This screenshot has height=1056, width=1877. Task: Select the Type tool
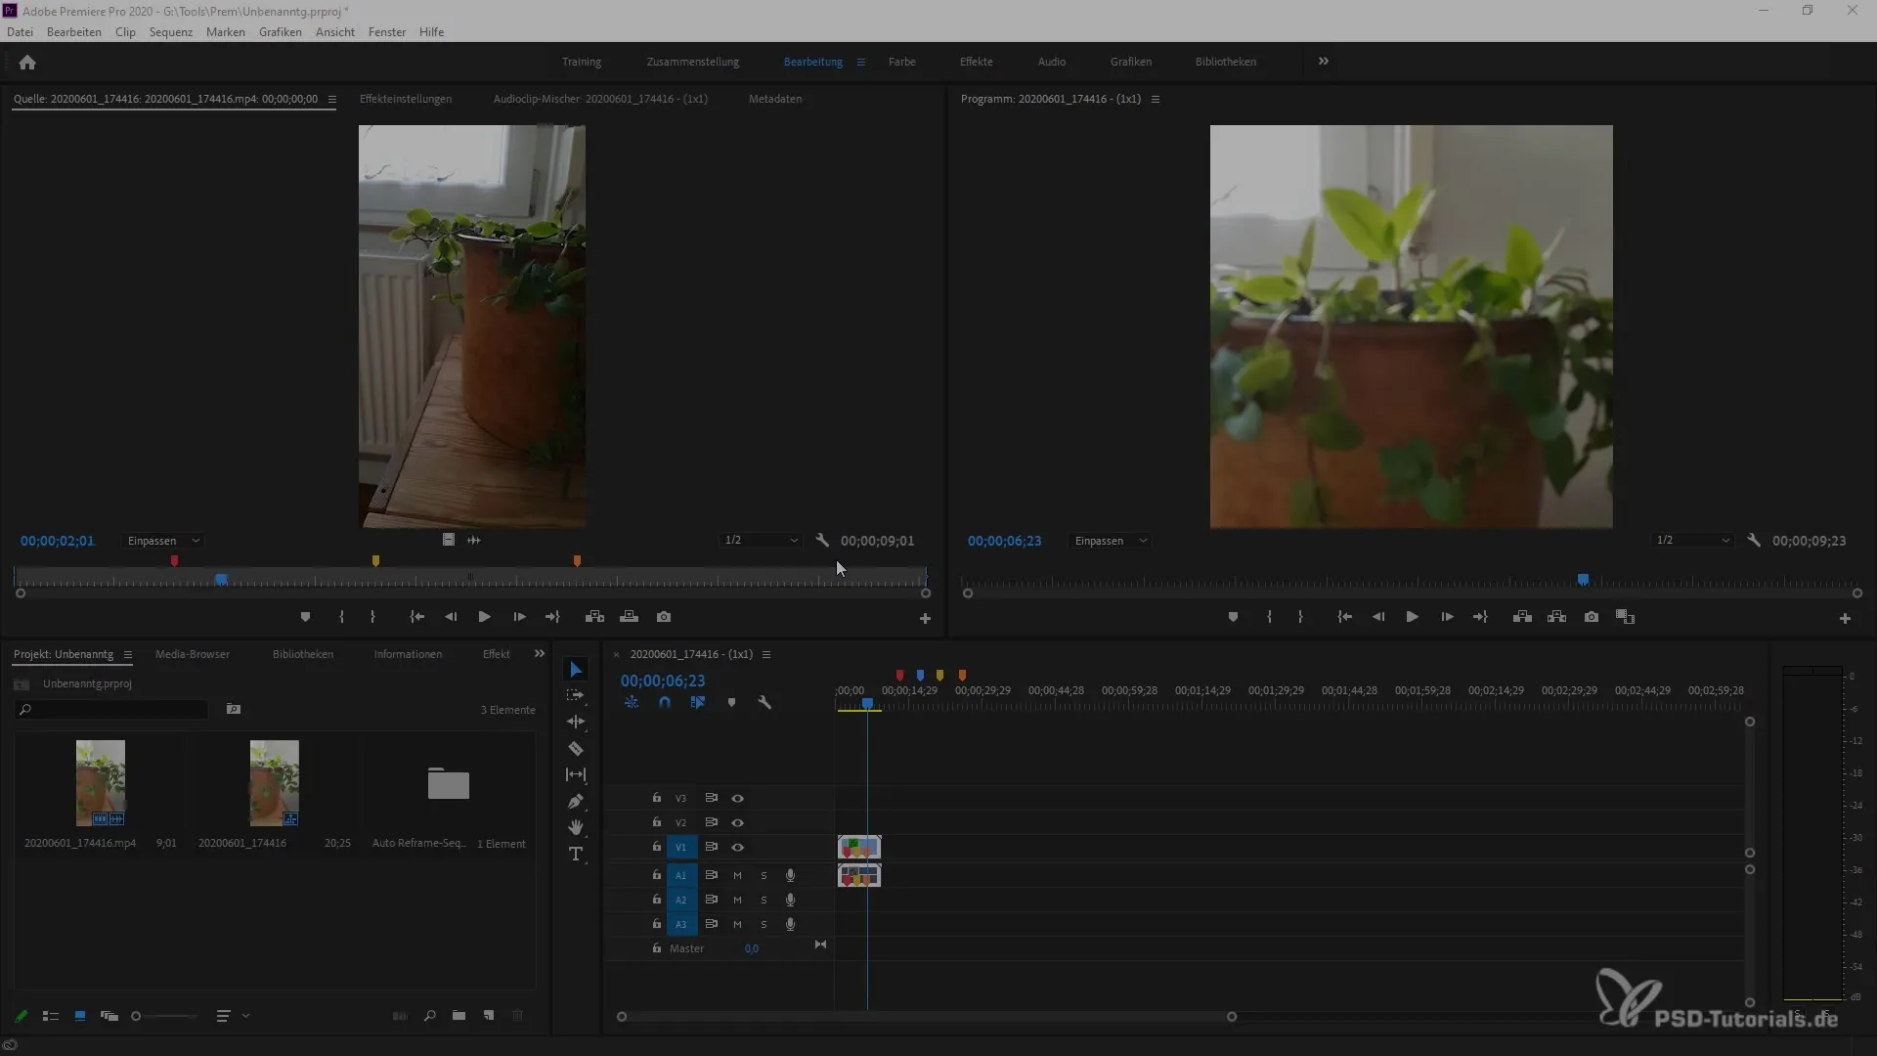coord(576,855)
